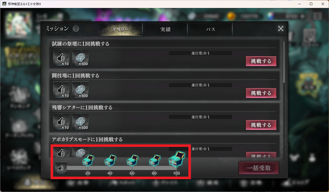Select the thumbs-up icon beside the progress bar
Image resolution: width=329 pixels, height=192 pixels.
point(61,168)
